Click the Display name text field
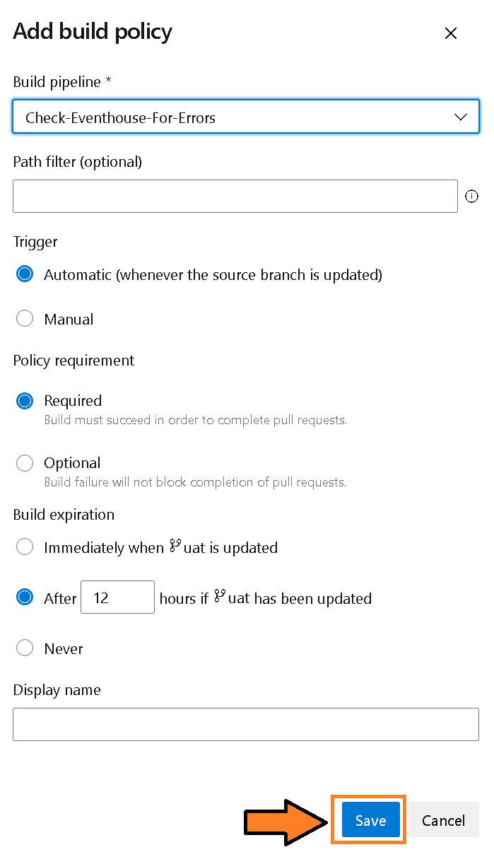Image resolution: width=494 pixels, height=852 pixels. click(245, 724)
